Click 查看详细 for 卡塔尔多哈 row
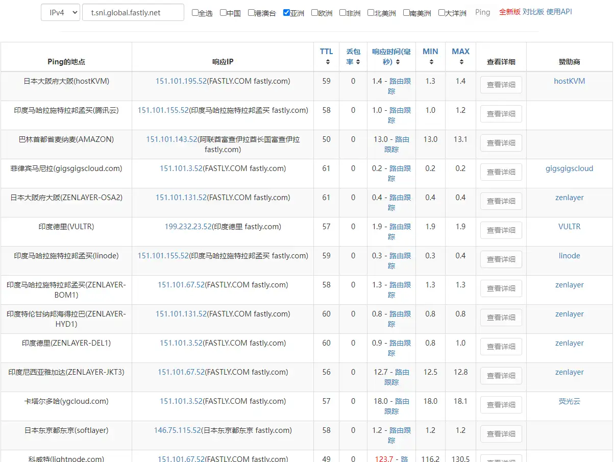 click(501, 405)
